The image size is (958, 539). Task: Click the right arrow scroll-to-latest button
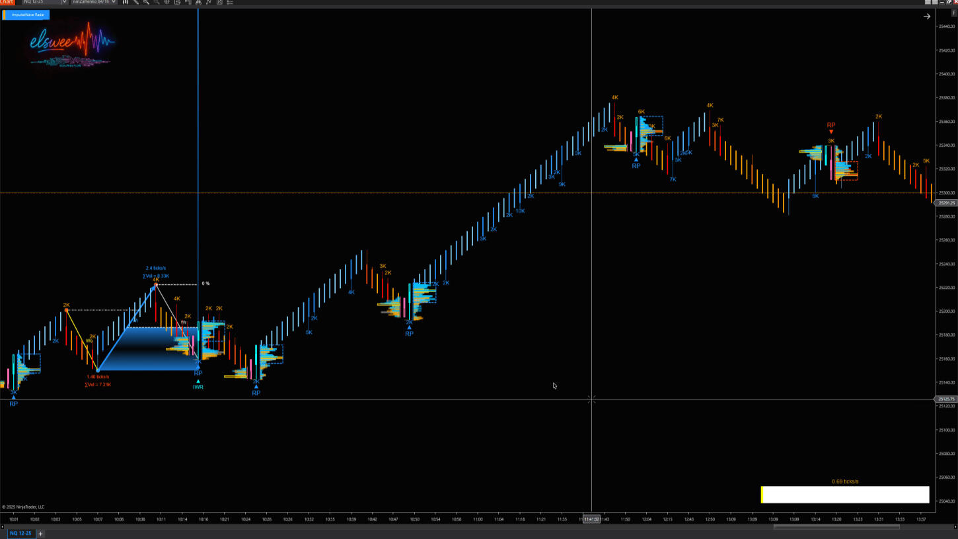(x=926, y=17)
